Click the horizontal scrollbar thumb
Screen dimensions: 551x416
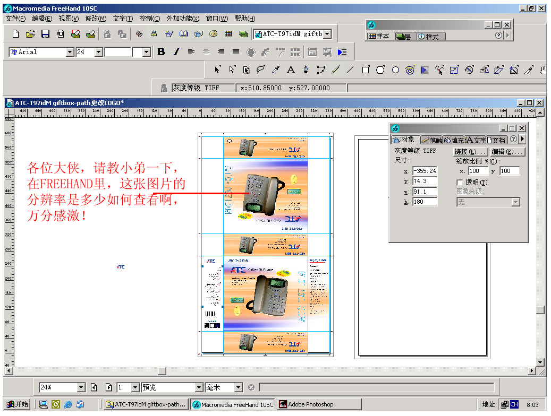tap(162, 371)
